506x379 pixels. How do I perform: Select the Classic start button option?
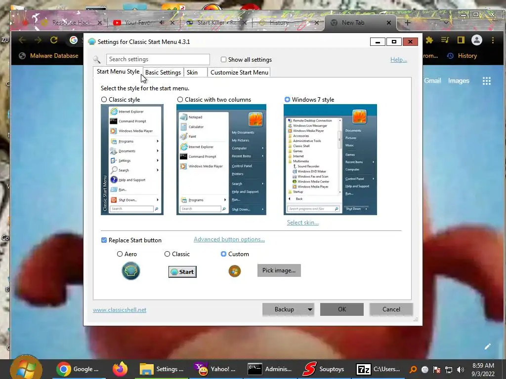(167, 254)
